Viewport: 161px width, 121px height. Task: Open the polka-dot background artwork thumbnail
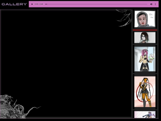145,114
